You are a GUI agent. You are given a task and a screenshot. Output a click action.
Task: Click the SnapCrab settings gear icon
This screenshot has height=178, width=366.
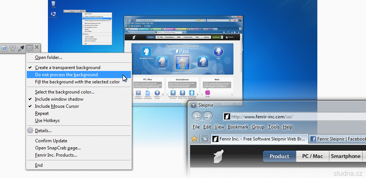(x=29, y=48)
